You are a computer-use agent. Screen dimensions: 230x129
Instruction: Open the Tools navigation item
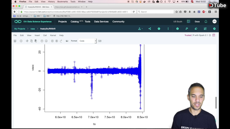pyautogui.click(x=87, y=21)
